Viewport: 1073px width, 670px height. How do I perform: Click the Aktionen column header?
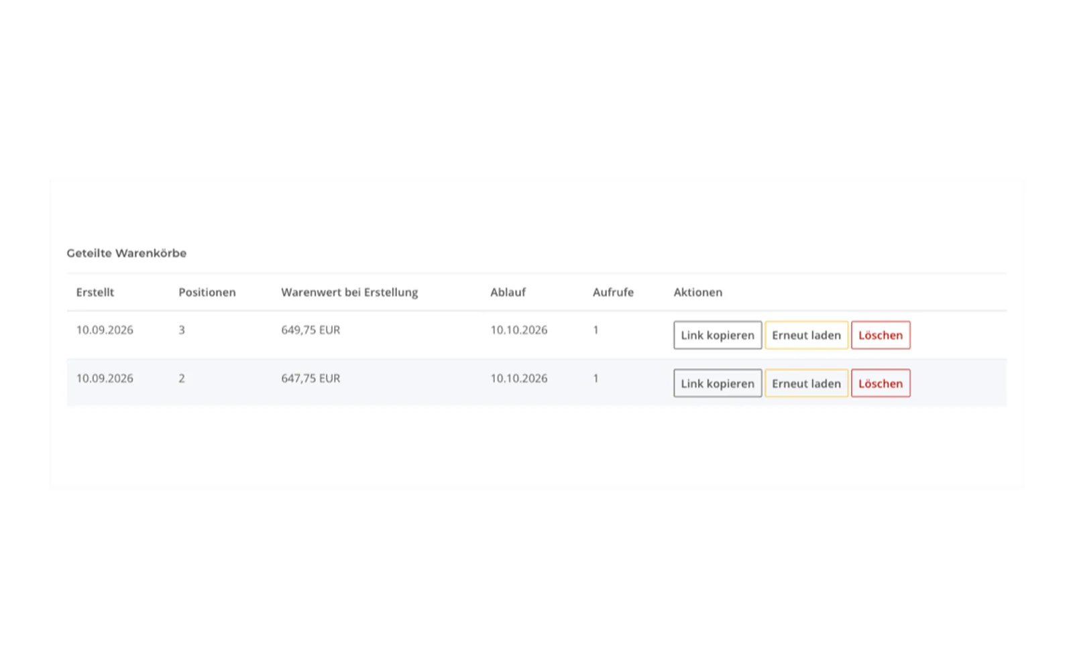coord(698,292)
